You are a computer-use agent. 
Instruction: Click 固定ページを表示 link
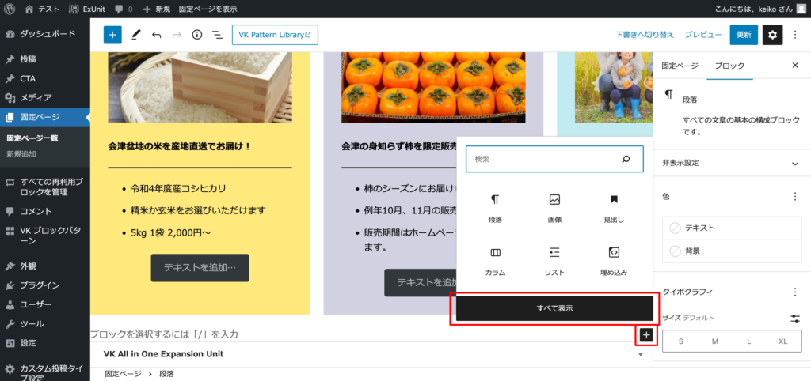(x=208, y=9)
